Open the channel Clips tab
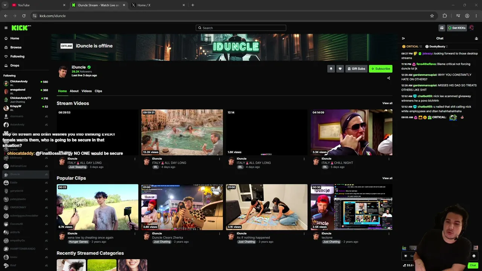 pos(98,91)
